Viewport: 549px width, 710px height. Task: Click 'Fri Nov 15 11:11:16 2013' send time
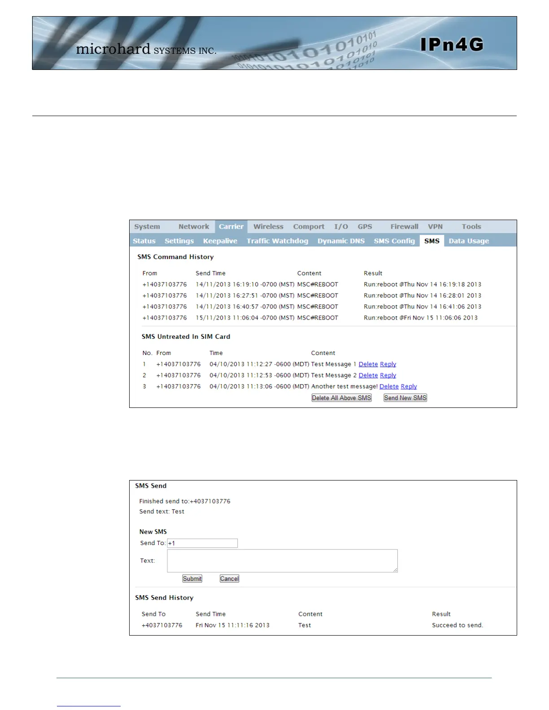[x=232, y=625]
